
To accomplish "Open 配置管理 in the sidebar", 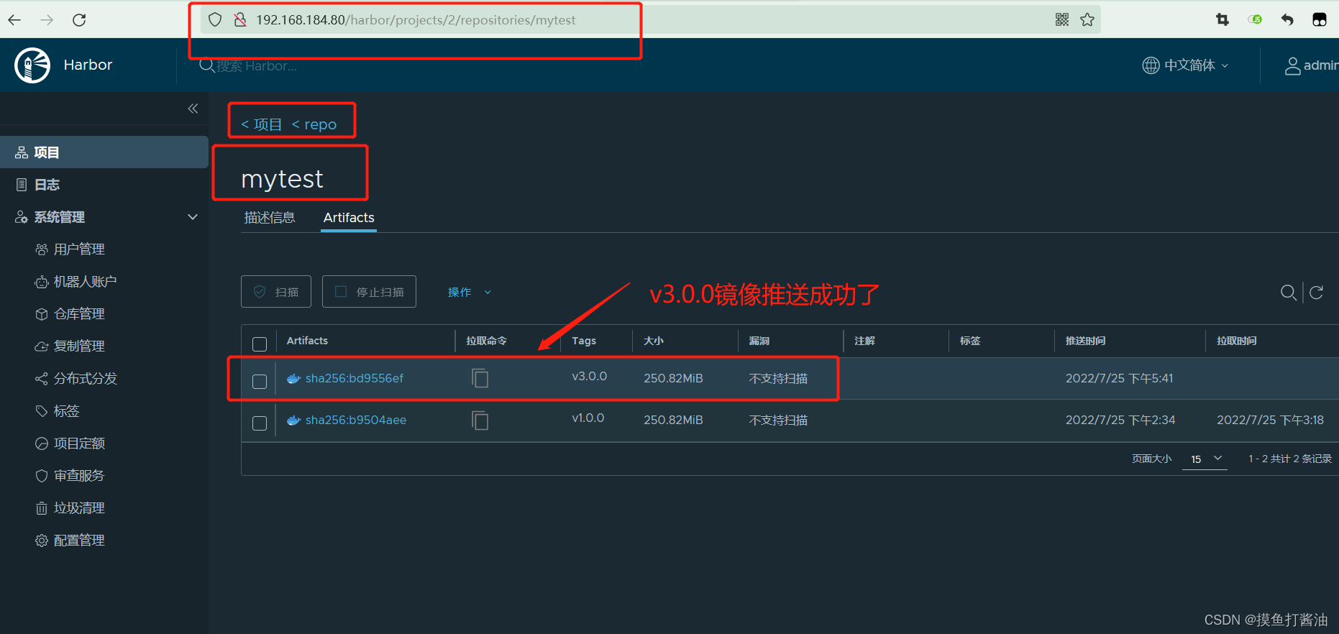I will (79, 541).
